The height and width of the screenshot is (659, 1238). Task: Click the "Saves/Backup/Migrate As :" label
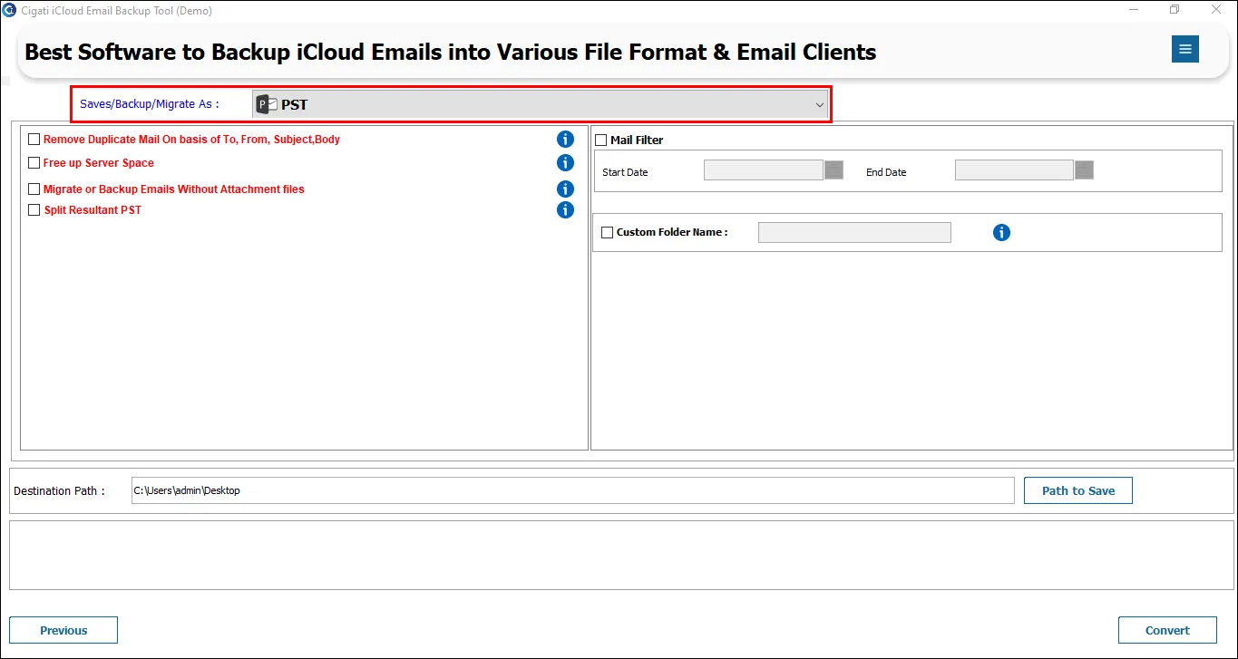(150, 104)
